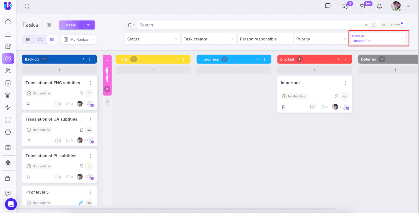Image resolution: width=419 pixels, height=213 pixels.
Task: Open the menu for Translation of ENG subtitles
Action: pyautogui.click(x=90, y=83)
